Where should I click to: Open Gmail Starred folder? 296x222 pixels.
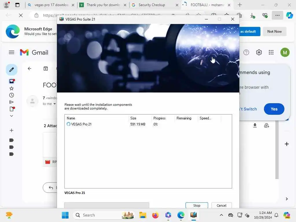coord(12,88)
